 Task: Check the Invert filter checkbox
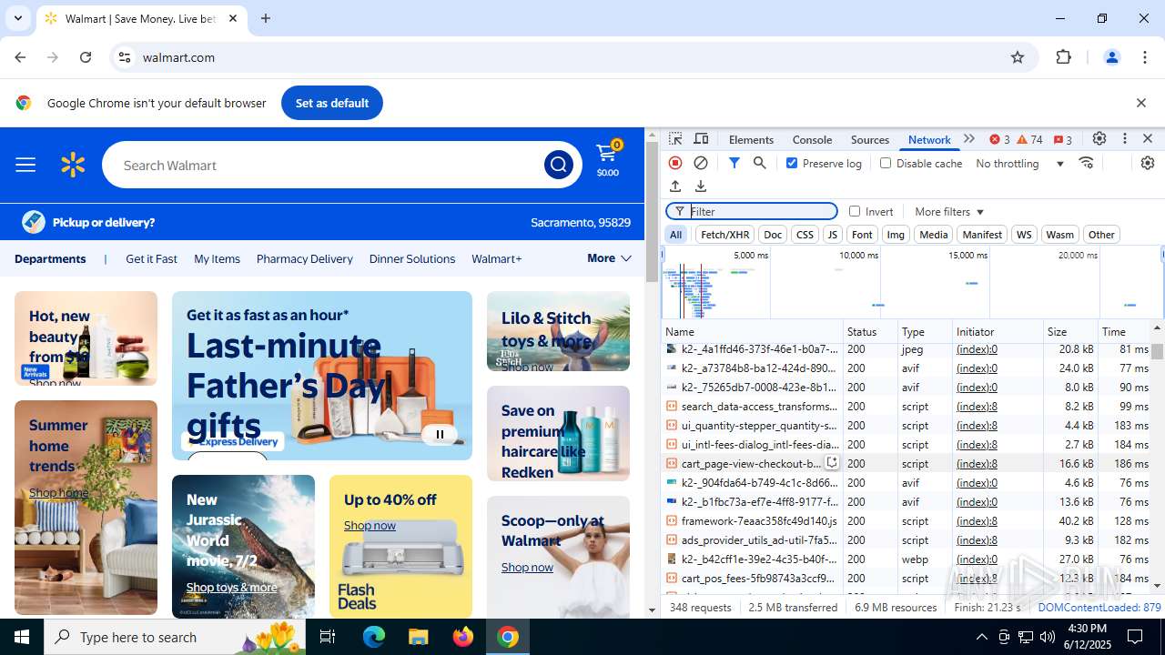click(x=855, y=211)
